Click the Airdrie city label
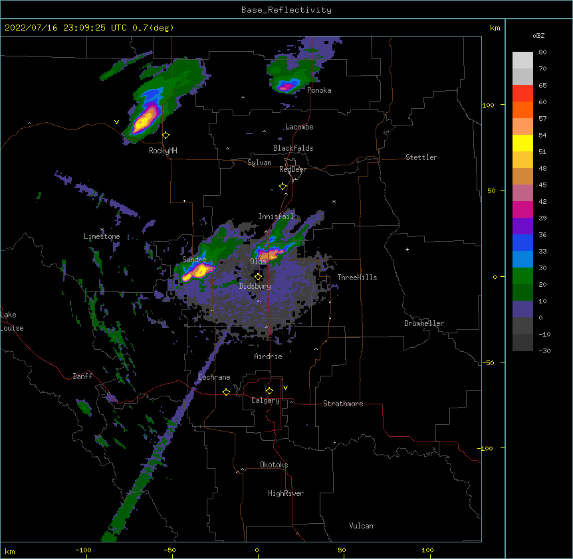This screenshot has width=573, height=559. (269, 357)
